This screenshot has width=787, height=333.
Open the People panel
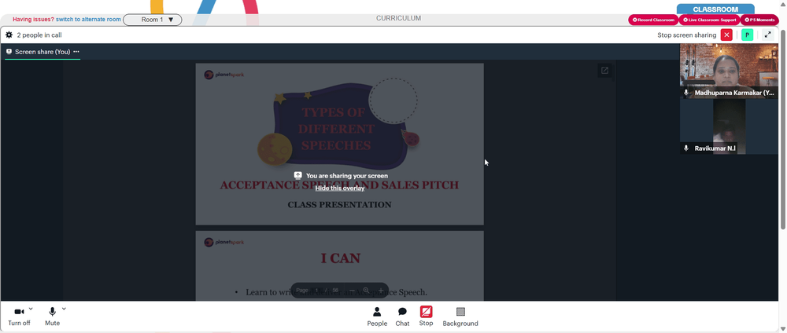(377, 317)
